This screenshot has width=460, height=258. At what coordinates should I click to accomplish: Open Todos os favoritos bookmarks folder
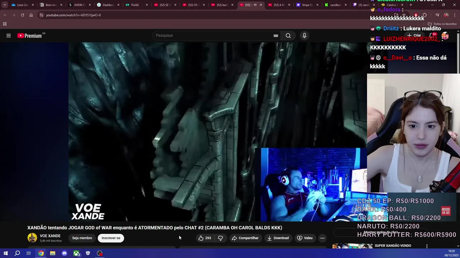[442, 24]
